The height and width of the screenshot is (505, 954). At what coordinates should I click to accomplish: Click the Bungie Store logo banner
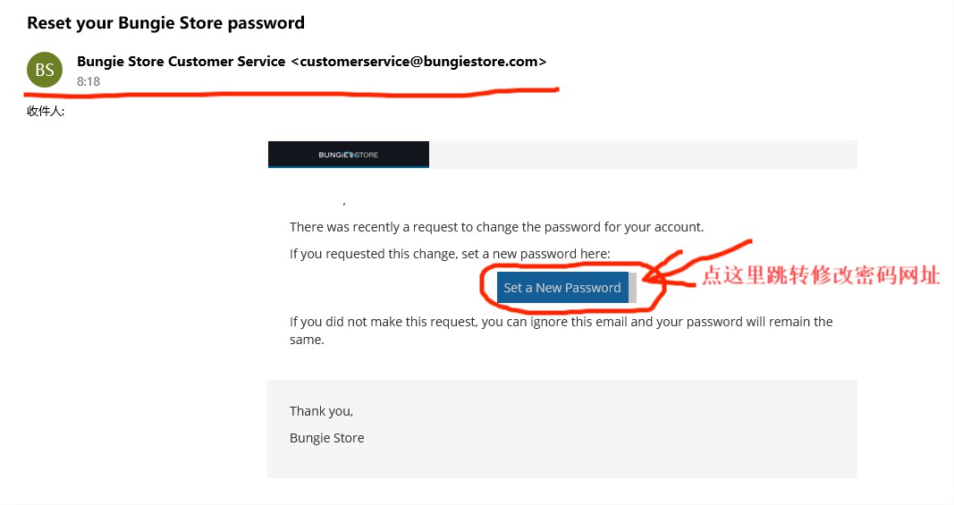coord(348,155)
